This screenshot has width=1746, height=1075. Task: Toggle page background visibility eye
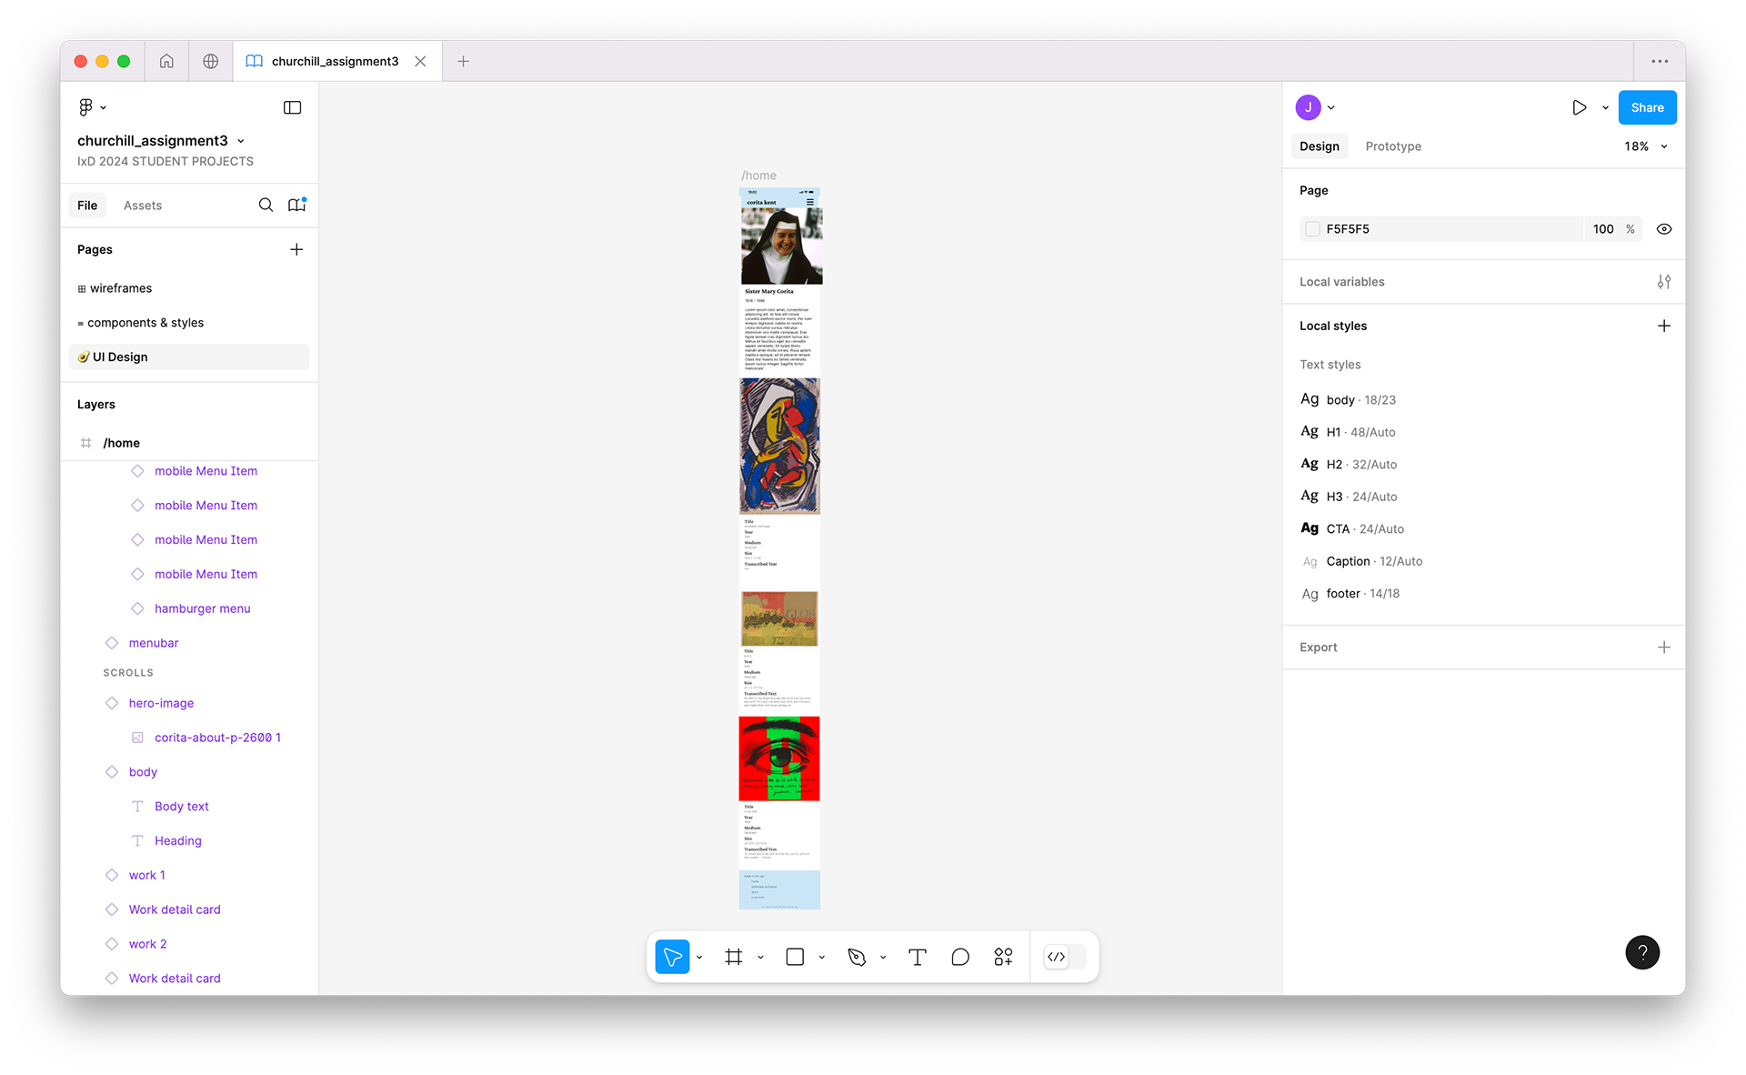coord(1664,229)
